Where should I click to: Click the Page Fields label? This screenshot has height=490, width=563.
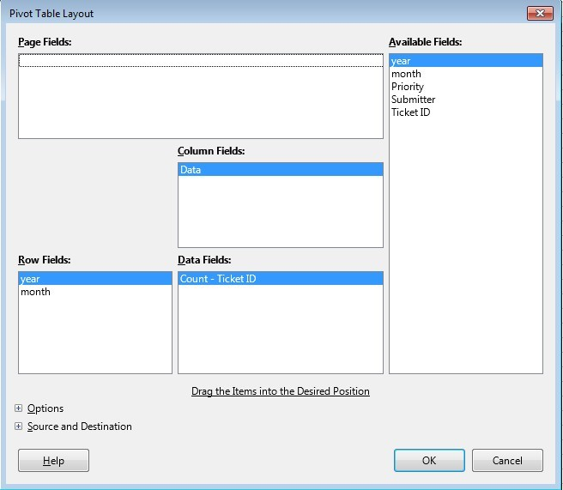click(45, 42)
